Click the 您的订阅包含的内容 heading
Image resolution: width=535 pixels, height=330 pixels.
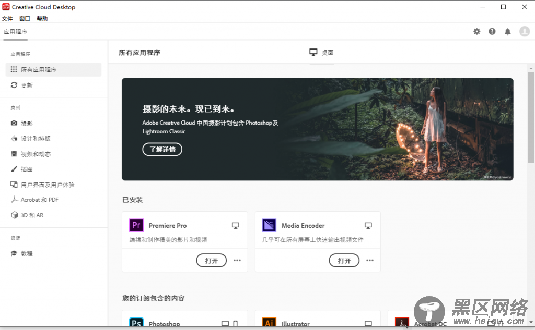pyautogui.click(x=154, y=298)
